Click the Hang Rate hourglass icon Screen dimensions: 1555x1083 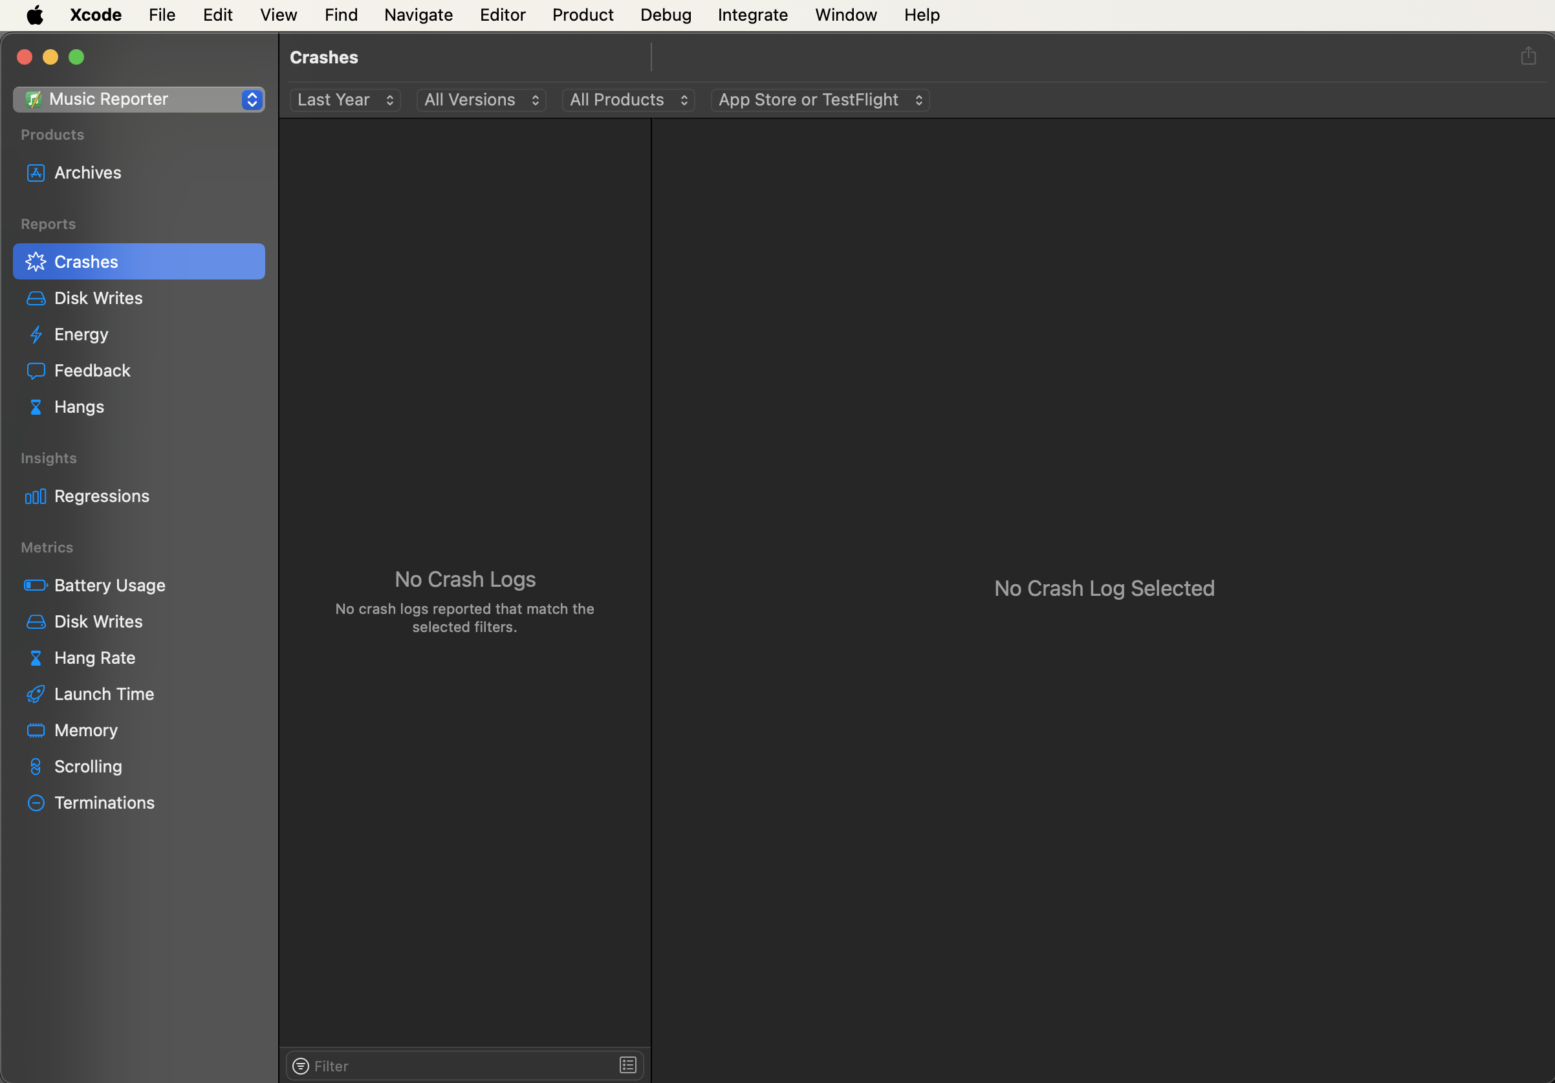(x=35, y=658)
